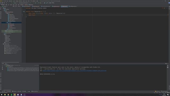Click the Search Everywhere magnifier icon
Viewport: 170px width, 96px height.
pos(54,3)
